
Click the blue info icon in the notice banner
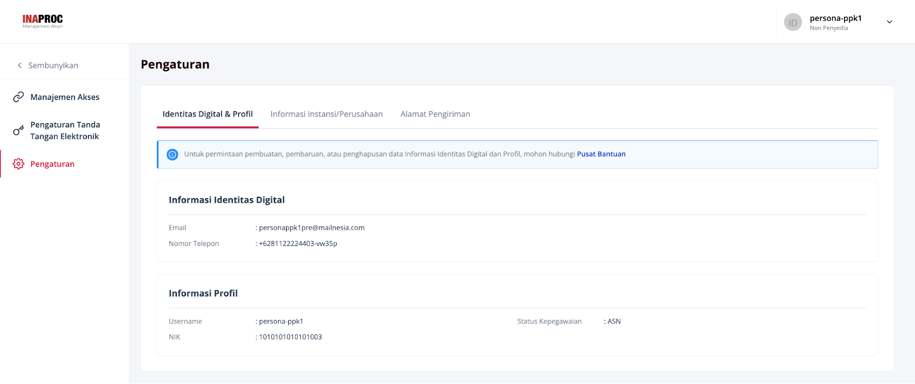[172, 155]
